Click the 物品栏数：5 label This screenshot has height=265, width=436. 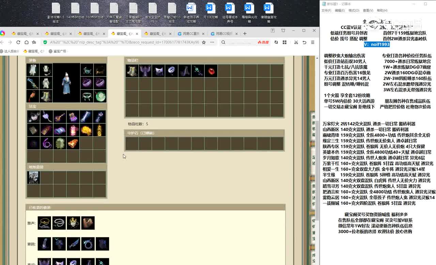coord(138,124)
